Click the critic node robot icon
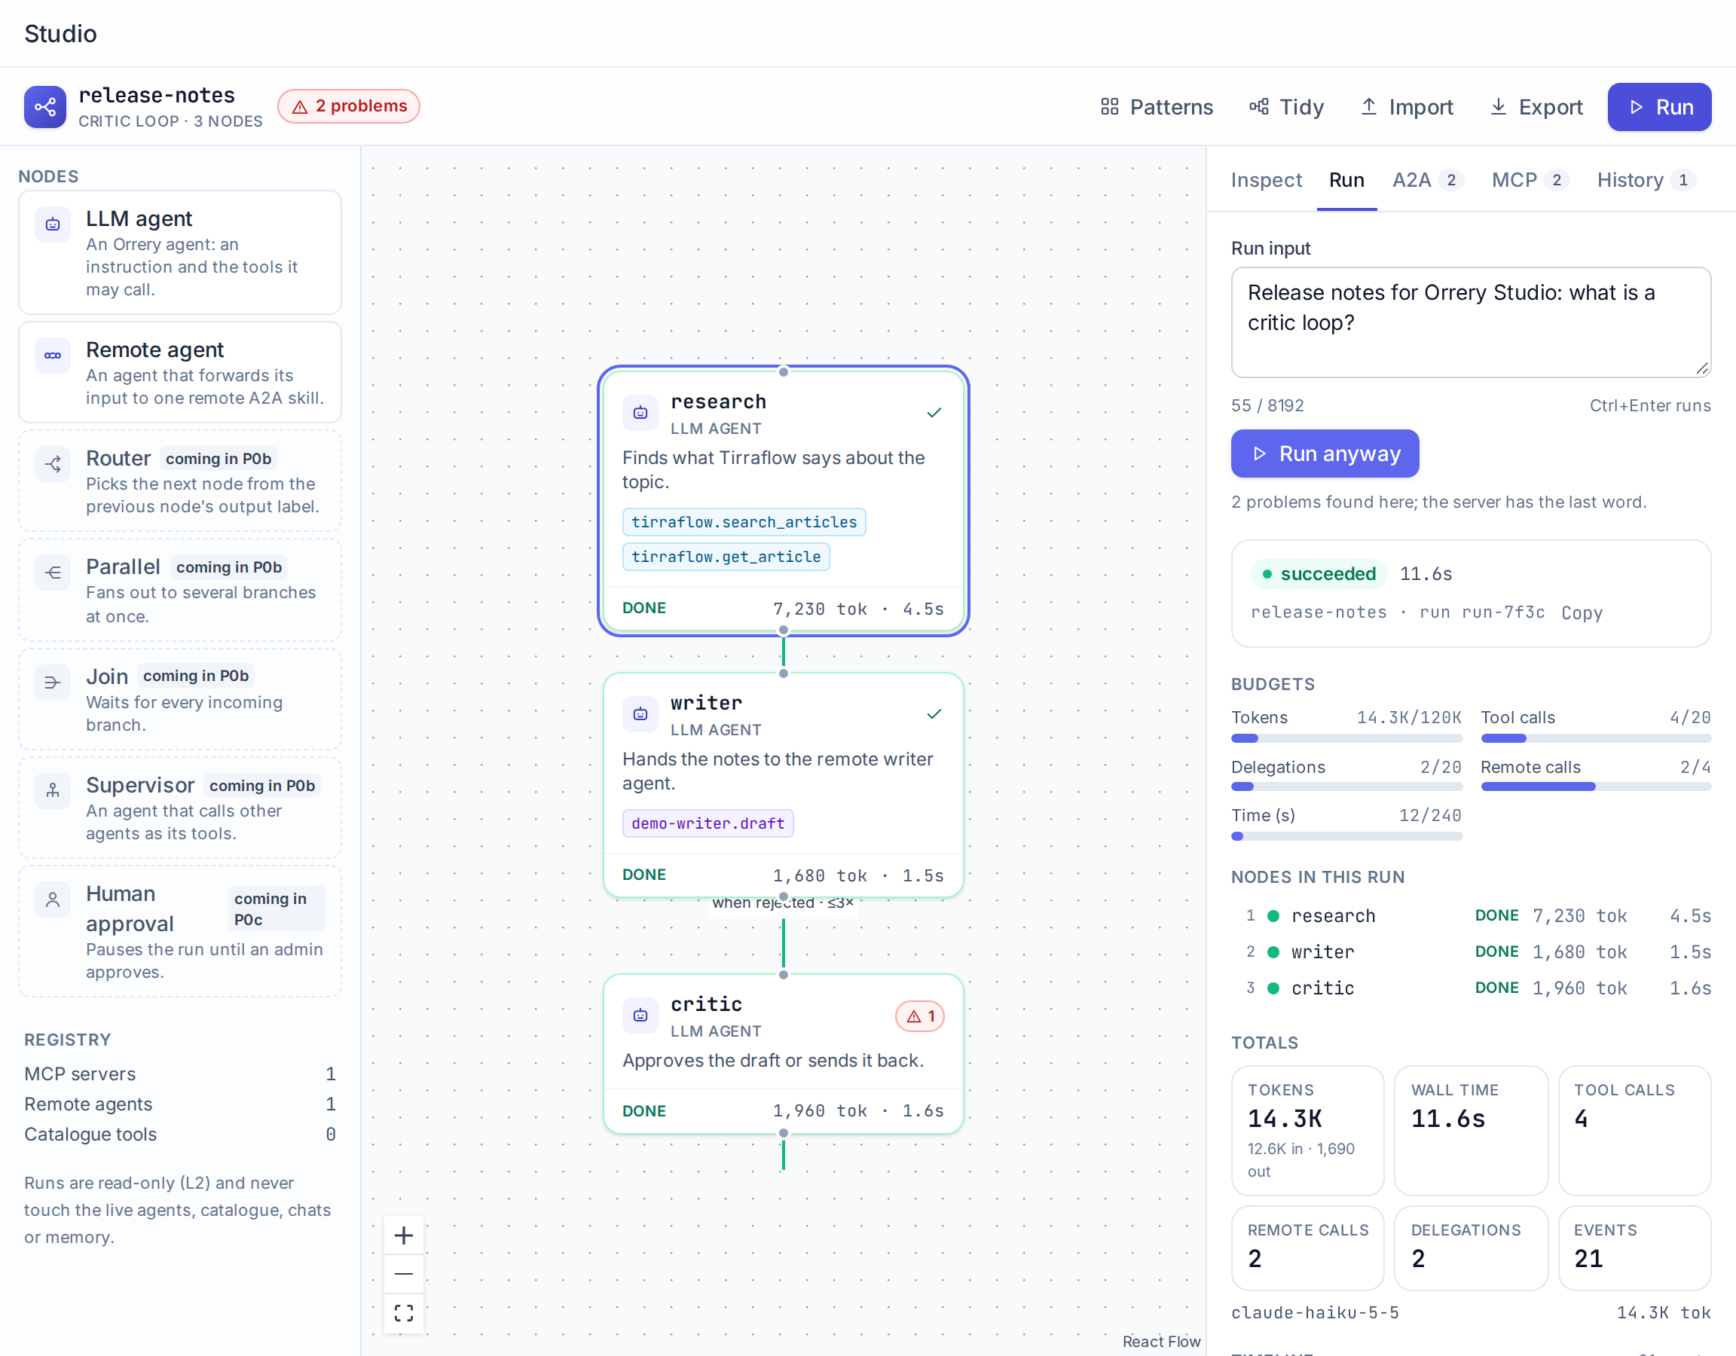1736x1356 pixels. pos(640,1015)
